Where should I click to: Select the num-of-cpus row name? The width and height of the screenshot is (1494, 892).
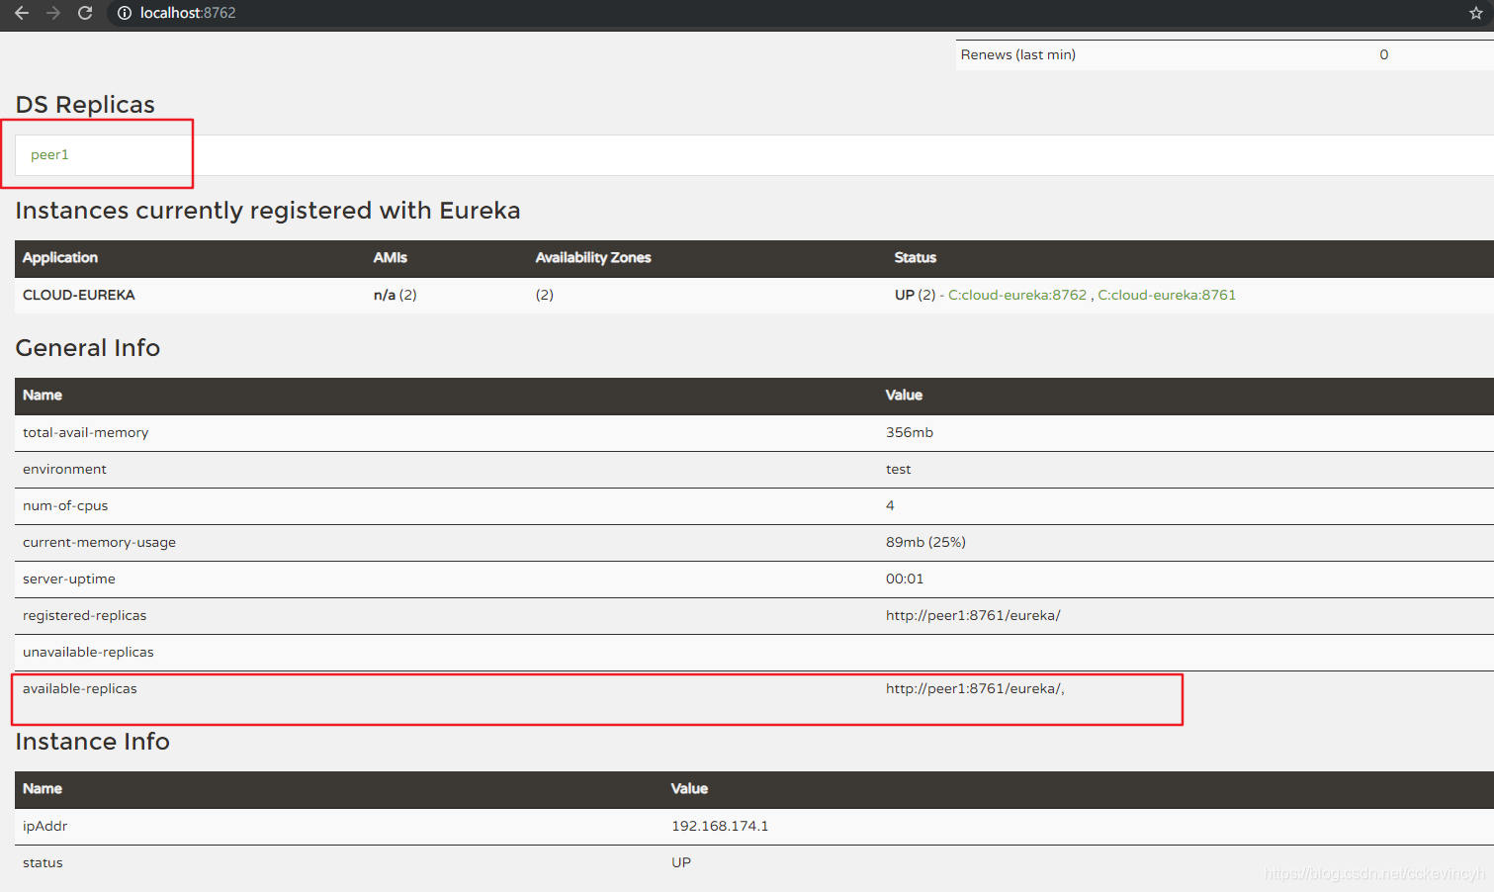(65, 505)
